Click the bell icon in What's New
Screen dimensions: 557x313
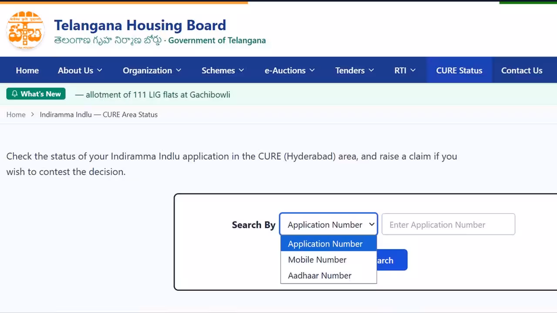15,94
